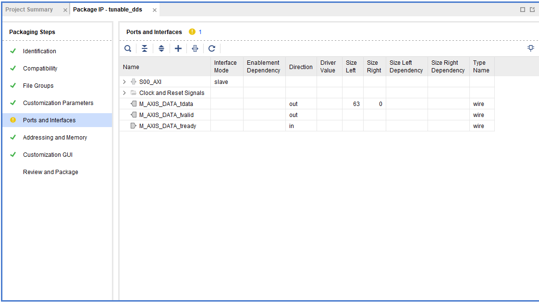The height and width of the screenshot is (304, 539).
Task: Select Package IP - tunable_dds tab
Action: (x=108, y=10)
